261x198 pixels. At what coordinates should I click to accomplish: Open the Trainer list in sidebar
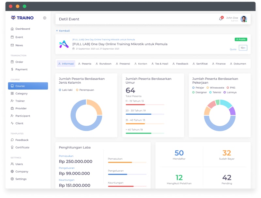(x=20, y=101)
